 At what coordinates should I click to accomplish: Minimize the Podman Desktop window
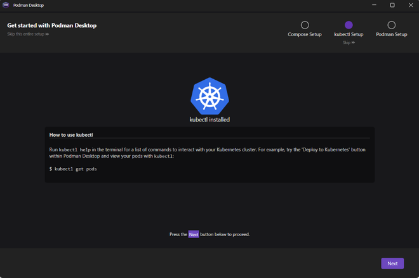tap(373, 5)
